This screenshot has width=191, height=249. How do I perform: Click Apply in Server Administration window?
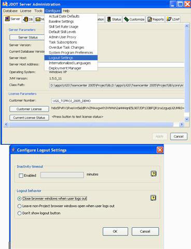[x=159, y=136]
